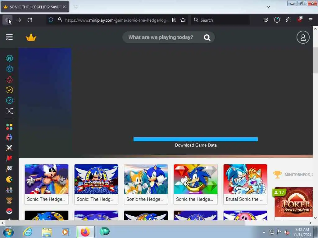Click the 'Download Game Data' label
This screenshot has width=318, height=238.
[x=196, y=145]
